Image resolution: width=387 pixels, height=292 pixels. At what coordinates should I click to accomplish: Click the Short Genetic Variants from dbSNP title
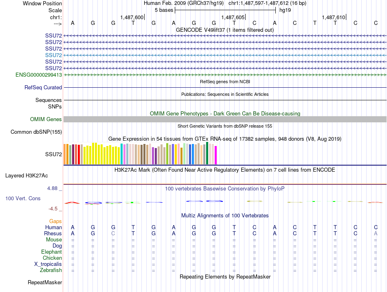pos(225,126)
